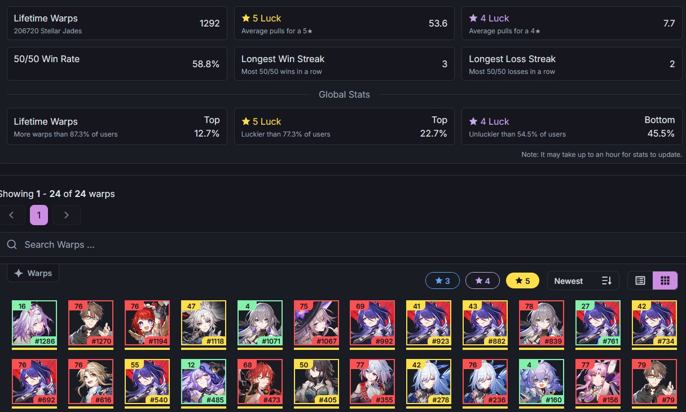Click the global 5 Luck Top 22.7% card
686x412 pixels.
[344, 126]
